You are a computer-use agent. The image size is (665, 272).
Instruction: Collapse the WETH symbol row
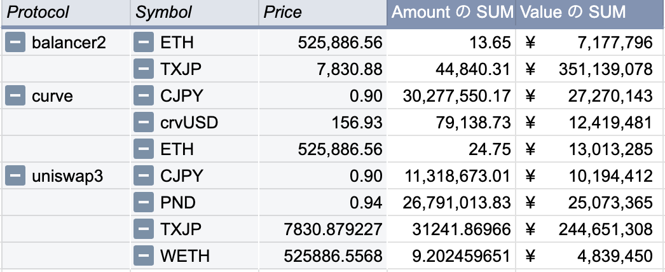[144, 256]
